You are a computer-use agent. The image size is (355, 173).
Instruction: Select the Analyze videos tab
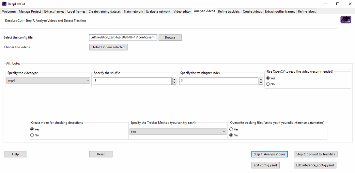[205, 11]
